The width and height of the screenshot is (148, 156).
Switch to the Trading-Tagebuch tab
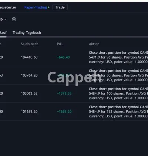(x=27, y=33)
